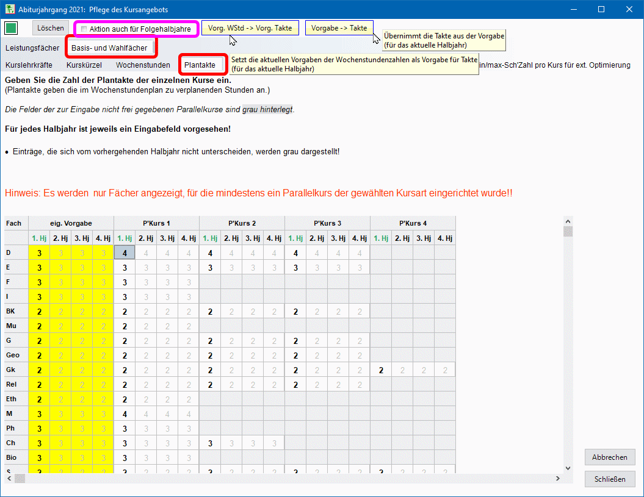This screenshot has width=644, height=497.
Task: Click the Abbrechen button
Action: (x=609, y=457)
